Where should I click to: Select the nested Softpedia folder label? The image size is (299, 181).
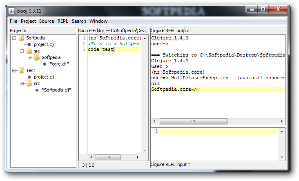[51, 57]
